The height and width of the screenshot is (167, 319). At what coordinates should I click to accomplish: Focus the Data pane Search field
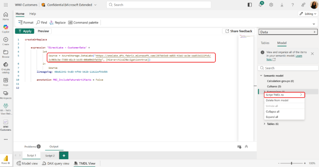click(288, 68)
